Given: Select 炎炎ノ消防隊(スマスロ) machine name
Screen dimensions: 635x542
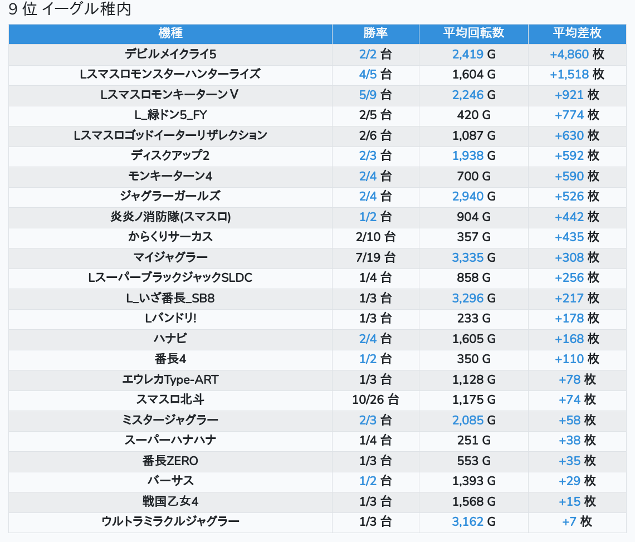Looking at the screenshot, I should (170, 217).
